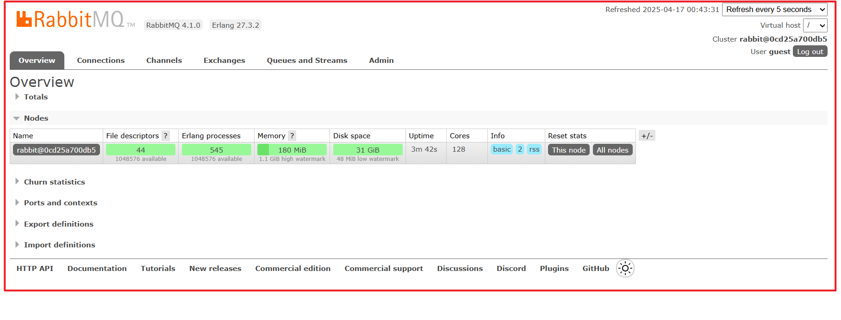Screen dimensions: 841x320
Task: Click the Erlang processes column header
Action: 211,135
